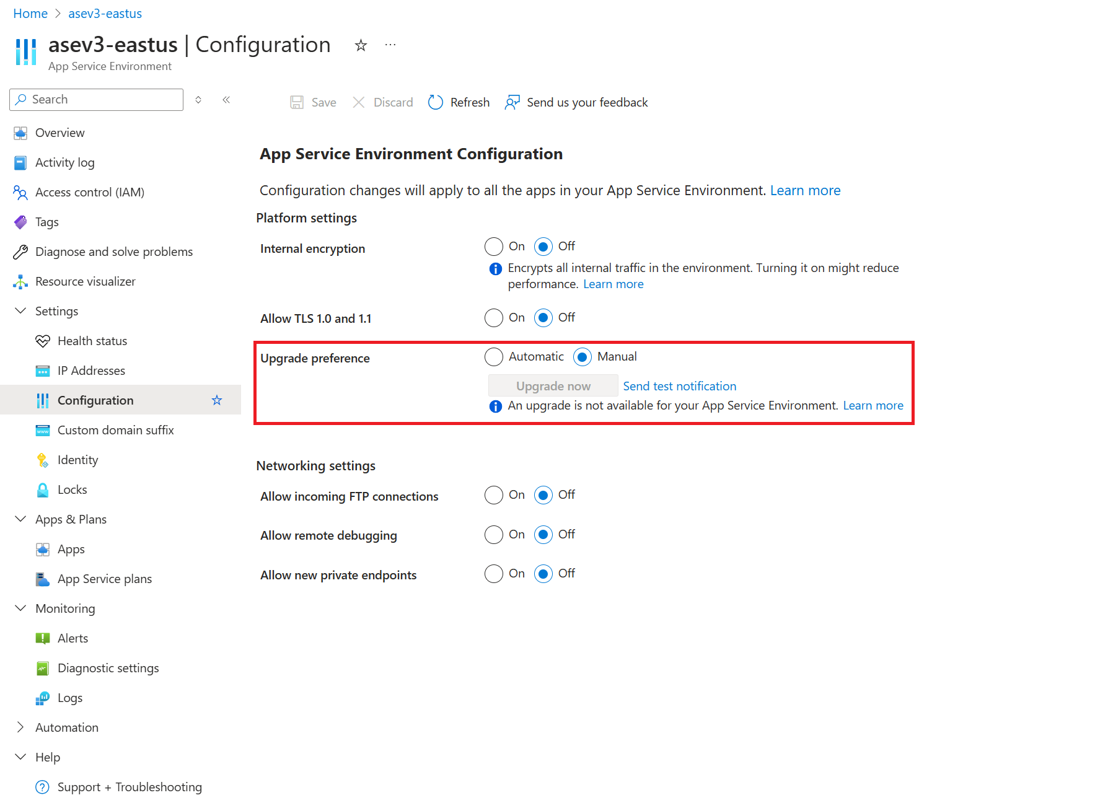Enable Internal encryption

point(493,246)
